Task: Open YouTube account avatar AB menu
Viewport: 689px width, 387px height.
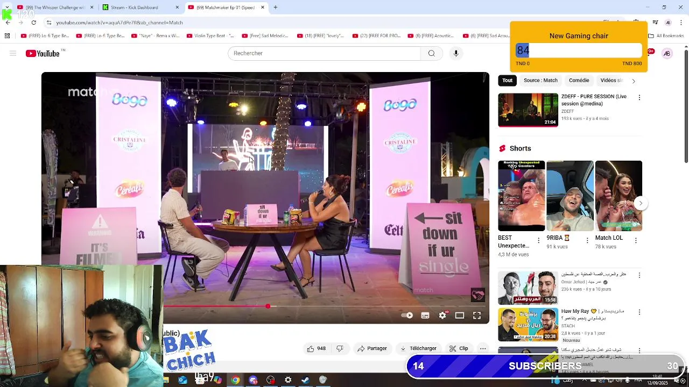Action: coord(667,53)
